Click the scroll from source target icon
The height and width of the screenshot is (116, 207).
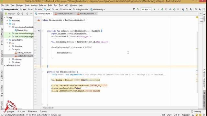click(18, 14)
